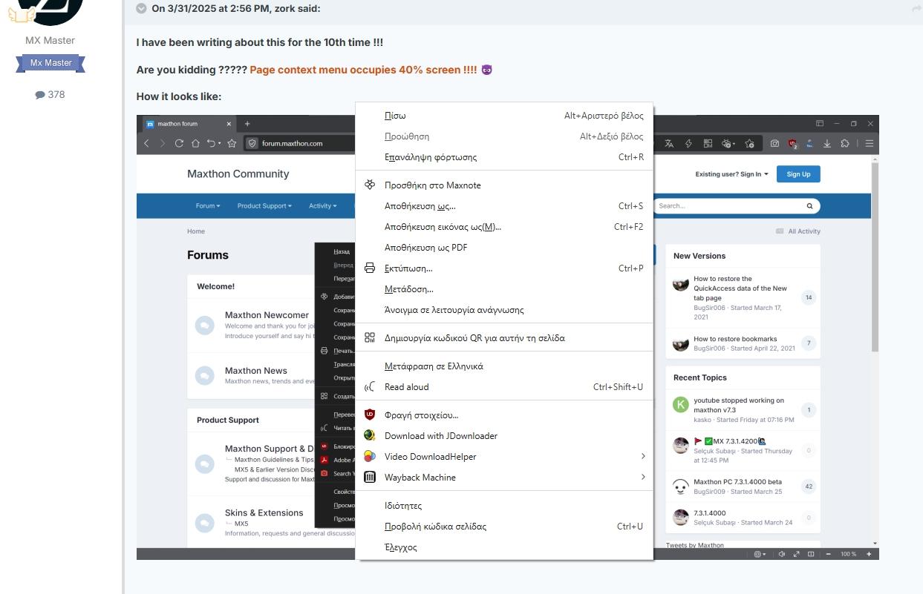Click the embedded page vertical scrollbar
The width and height of the screenshot is (923, 594).
point(875,256)
